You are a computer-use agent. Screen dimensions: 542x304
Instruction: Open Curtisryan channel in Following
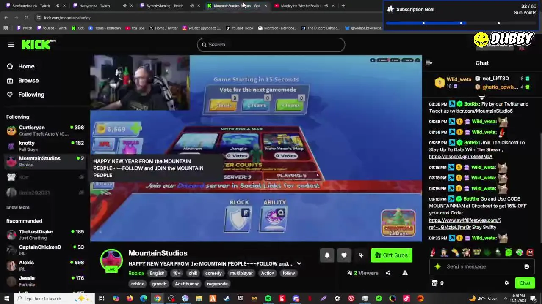click(45, 130)
